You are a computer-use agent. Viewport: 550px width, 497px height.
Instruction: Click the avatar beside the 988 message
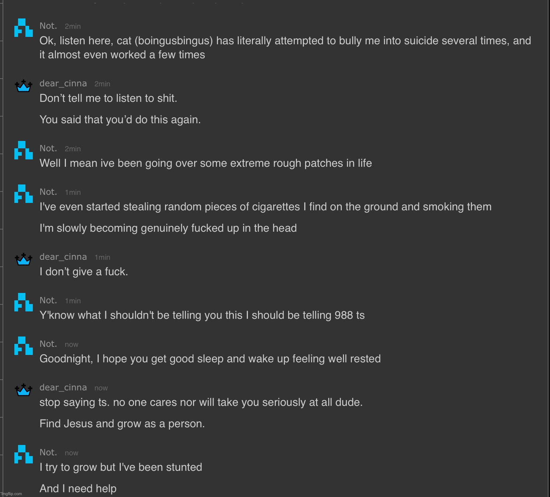(24, 302)
